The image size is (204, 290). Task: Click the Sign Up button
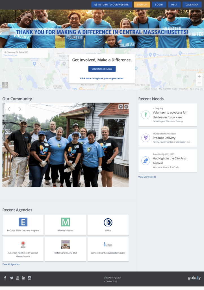coord(142,5)
